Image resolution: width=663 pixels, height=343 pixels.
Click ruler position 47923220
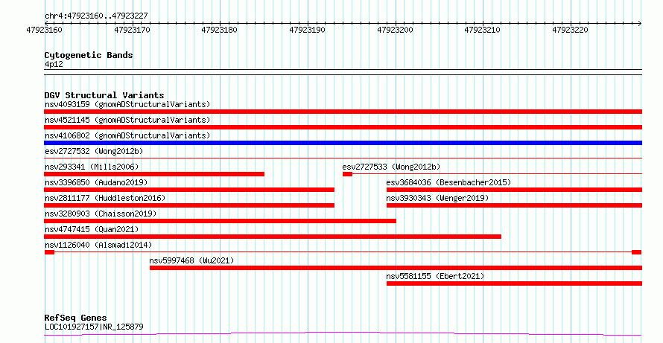(571, 30)
